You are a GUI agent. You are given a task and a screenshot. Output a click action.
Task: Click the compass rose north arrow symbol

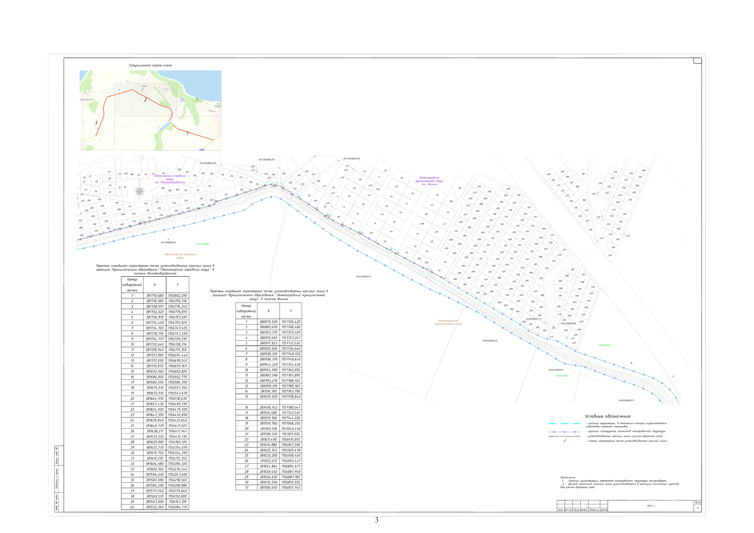140,191
